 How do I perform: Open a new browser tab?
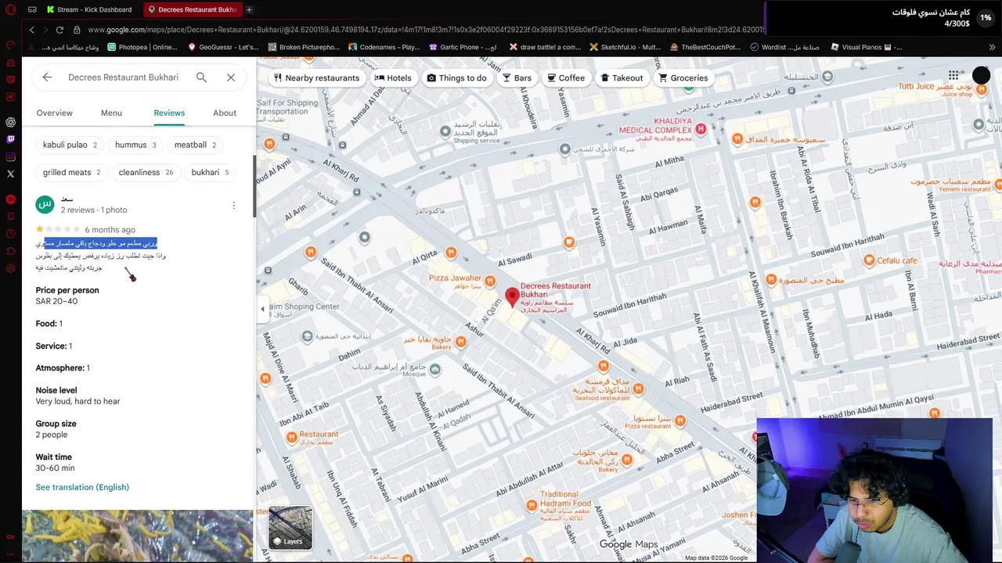point(249,9)
